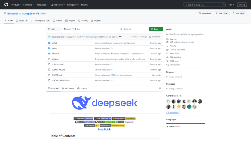This screenshot has height=141, width=251.
Task: Open the outline list icon in README header
Action: click(x=160, y=88)
